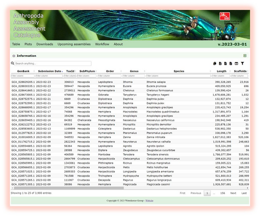Click the column visibility icon
The image size is (260, 216).
point(236,64)
